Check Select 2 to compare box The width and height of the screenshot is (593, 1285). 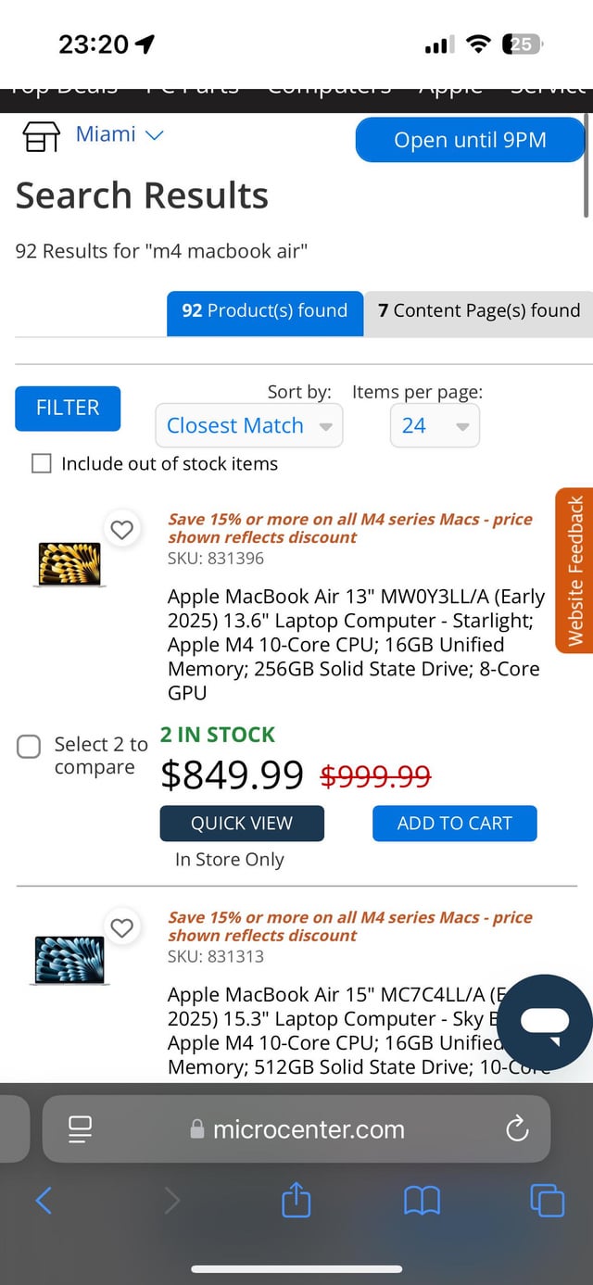click(30, 746)
